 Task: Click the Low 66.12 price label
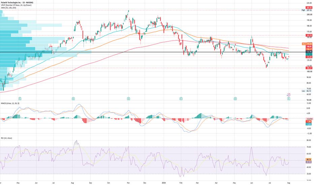coord(307,91)
